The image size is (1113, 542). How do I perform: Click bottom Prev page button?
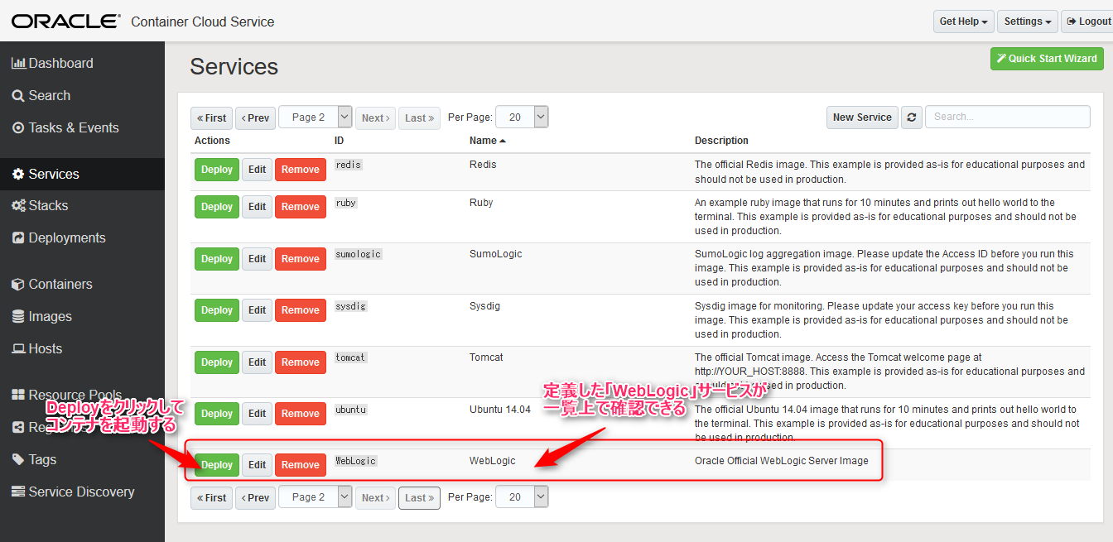(255, 498)
